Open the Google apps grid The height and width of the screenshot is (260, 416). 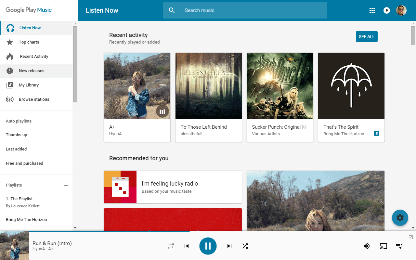point(372,10)
